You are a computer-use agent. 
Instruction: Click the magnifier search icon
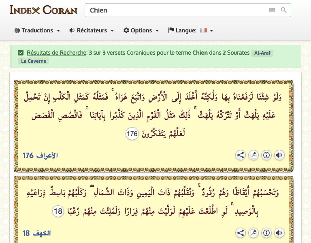pyautogui.click(x=284, y=10)
